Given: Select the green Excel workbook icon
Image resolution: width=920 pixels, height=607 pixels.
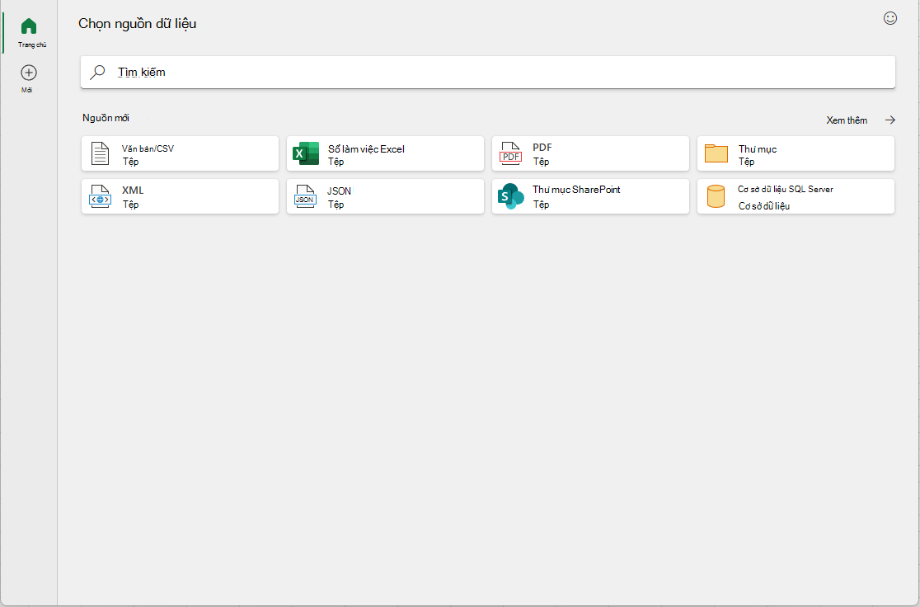Looking at the screenshot, I should point(306,153).
